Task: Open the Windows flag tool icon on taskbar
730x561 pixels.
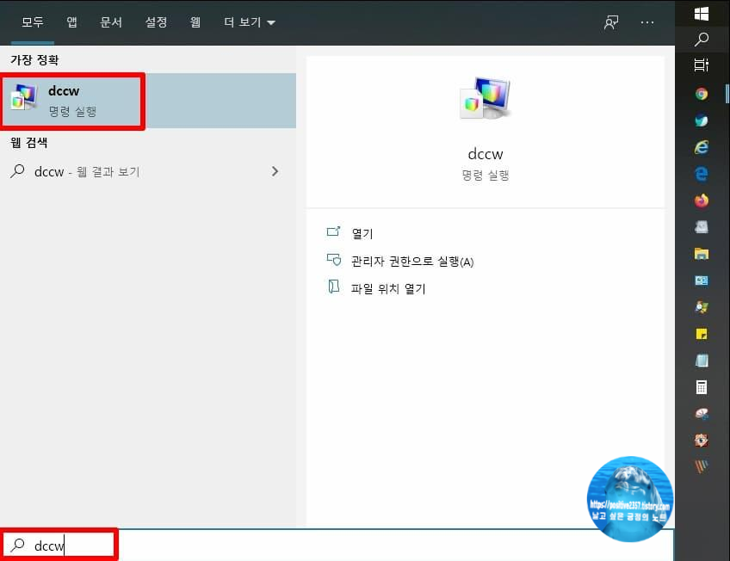Action: pyautogui.click(x=701, y=307)
